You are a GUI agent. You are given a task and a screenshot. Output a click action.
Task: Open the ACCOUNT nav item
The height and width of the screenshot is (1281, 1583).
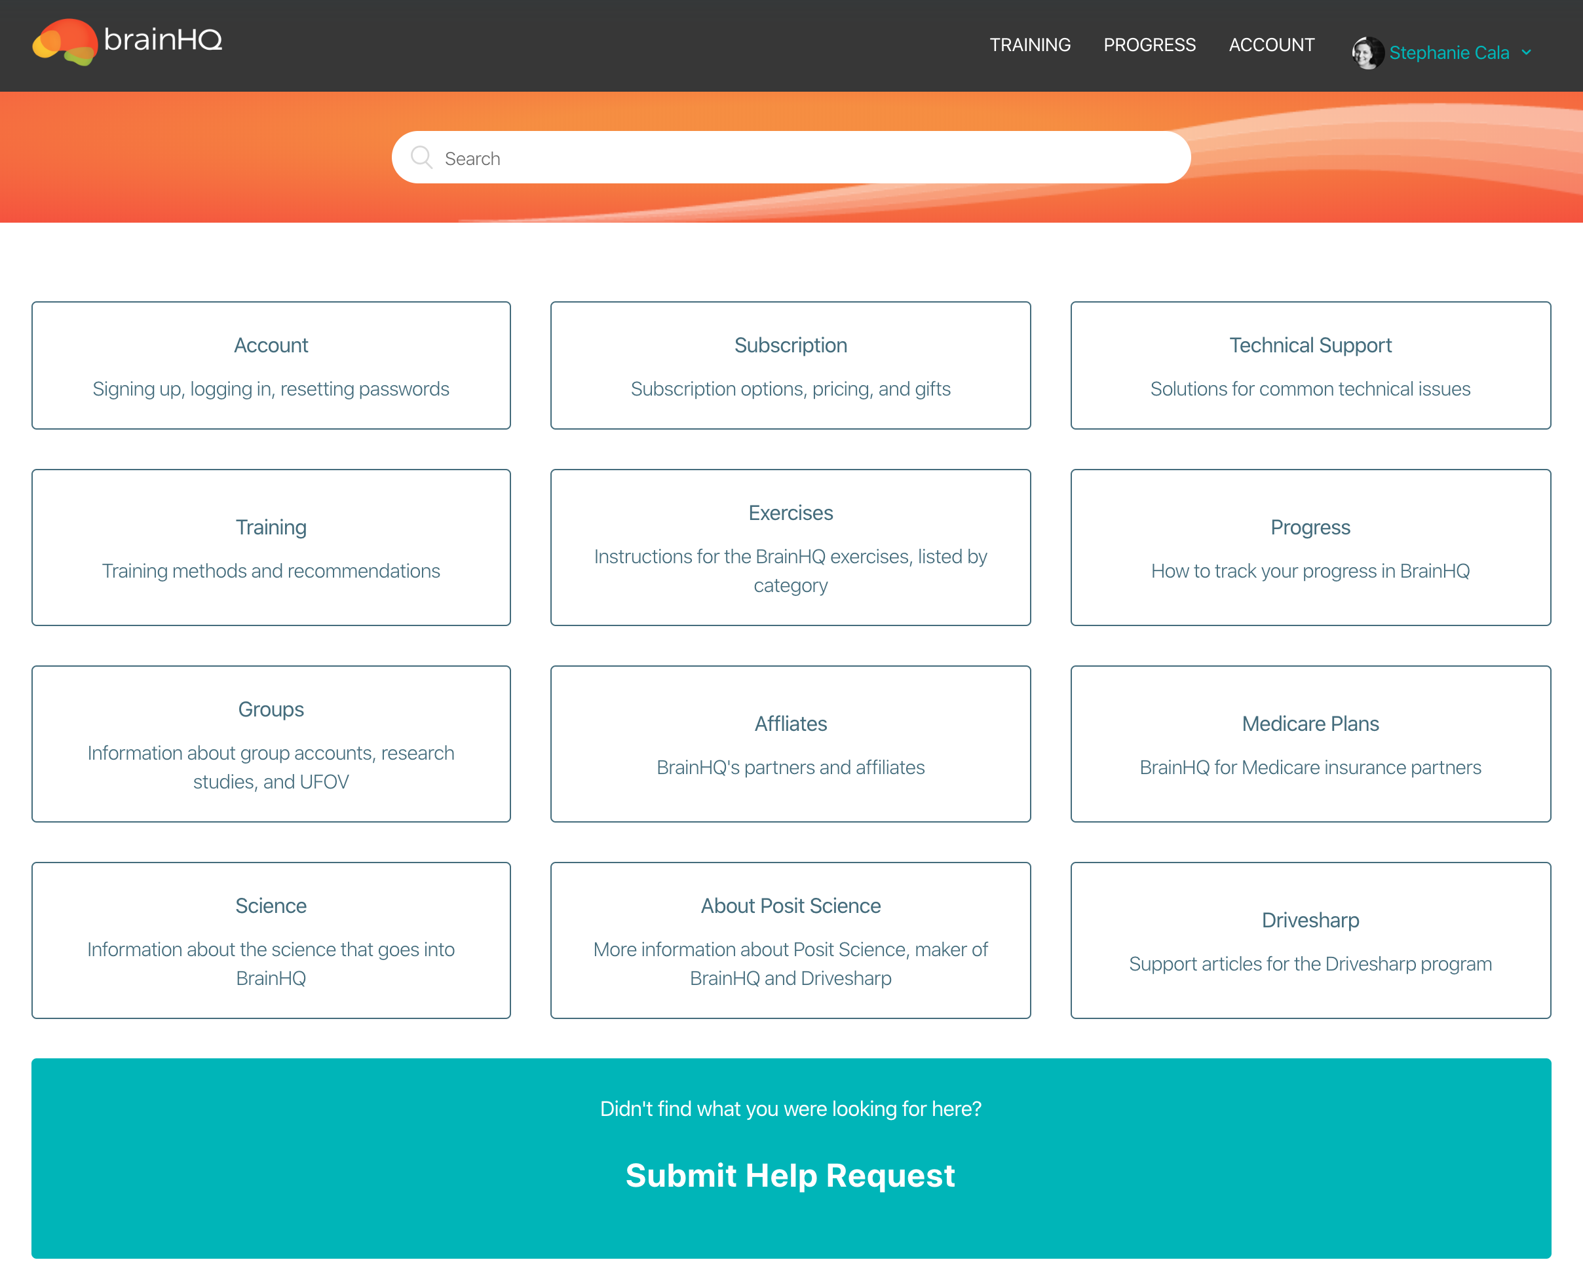click(1271, 45)
